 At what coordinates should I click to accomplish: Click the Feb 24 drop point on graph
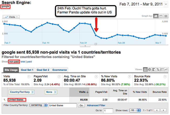pos(96,35)
